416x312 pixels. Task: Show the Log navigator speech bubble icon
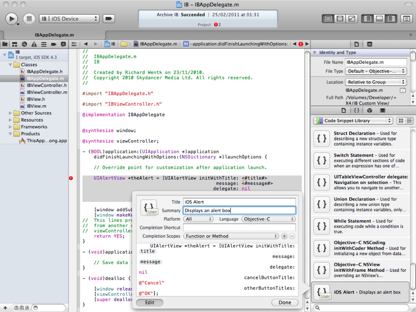point(63,44)
